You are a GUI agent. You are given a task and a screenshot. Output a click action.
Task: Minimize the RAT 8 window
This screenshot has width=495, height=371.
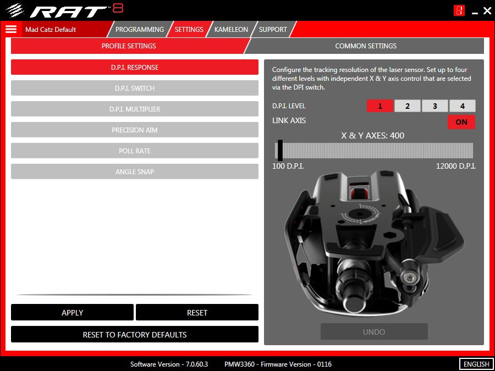475,13
